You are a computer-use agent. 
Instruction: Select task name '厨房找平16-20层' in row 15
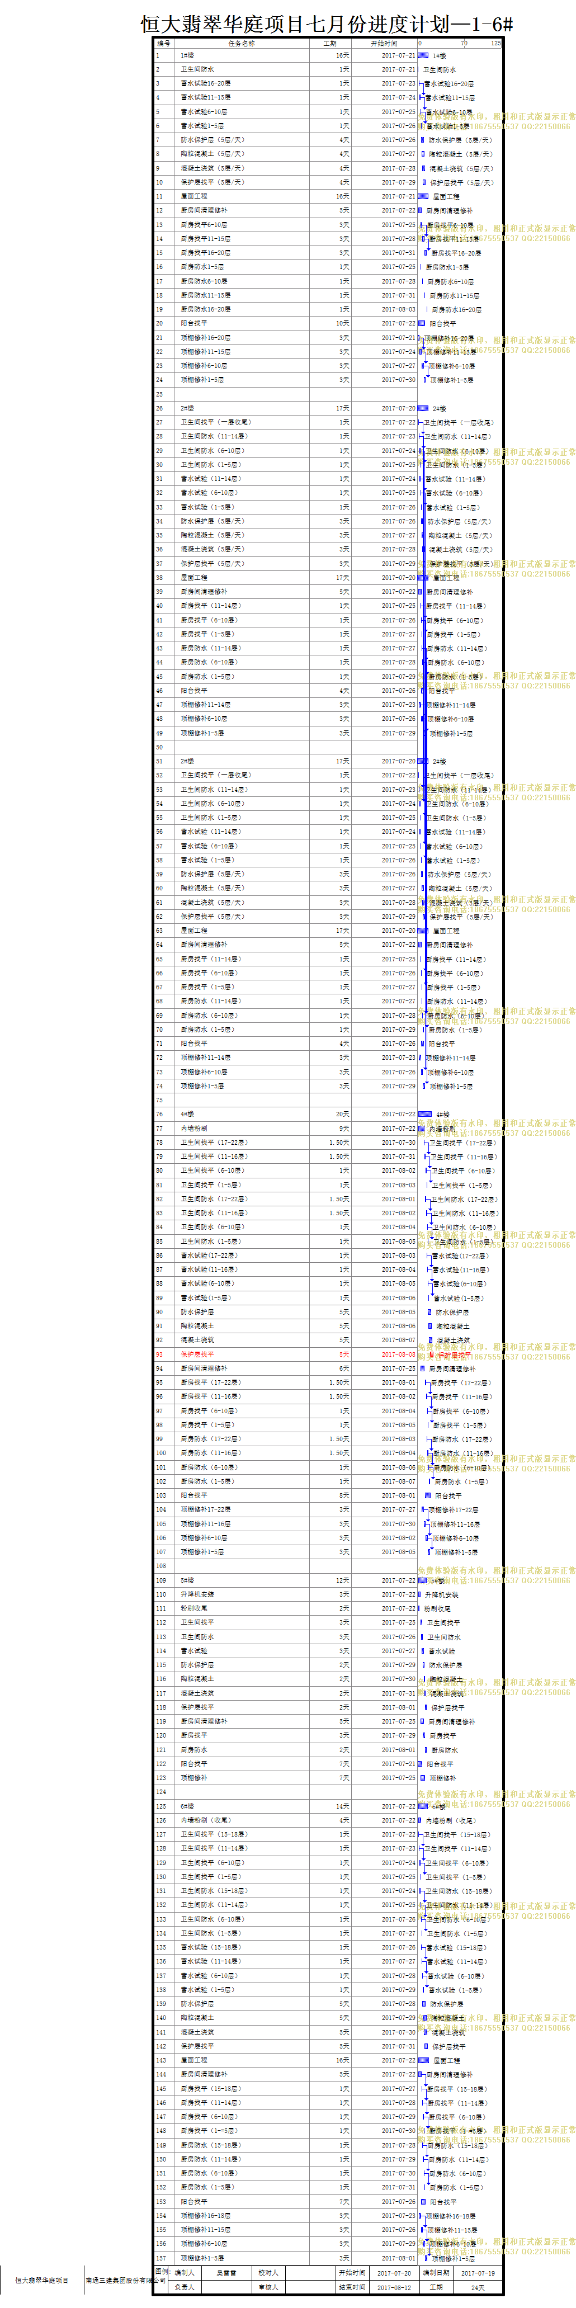click(205, 253)
